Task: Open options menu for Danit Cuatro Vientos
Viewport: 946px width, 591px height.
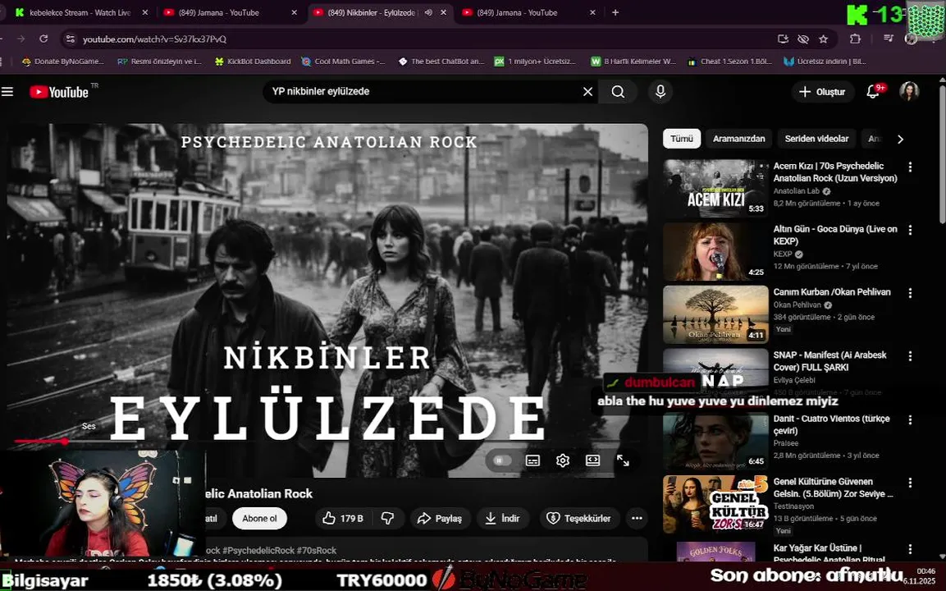Action: click(x=910, y=419)
